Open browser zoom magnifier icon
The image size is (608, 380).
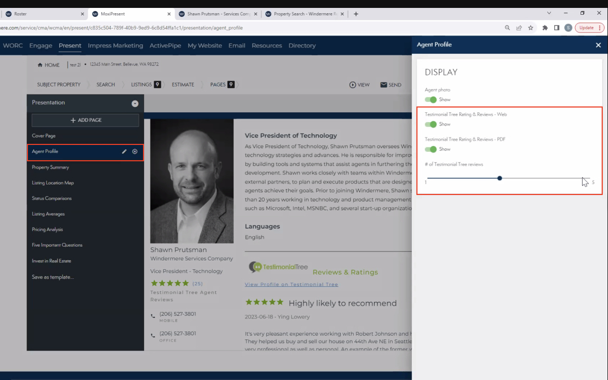tap(507, 28)
